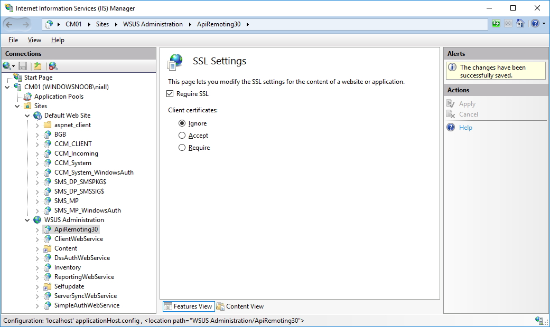Click the CM01 breadcrumb segment
The image size is (550, 327).
tap(73, 24)
